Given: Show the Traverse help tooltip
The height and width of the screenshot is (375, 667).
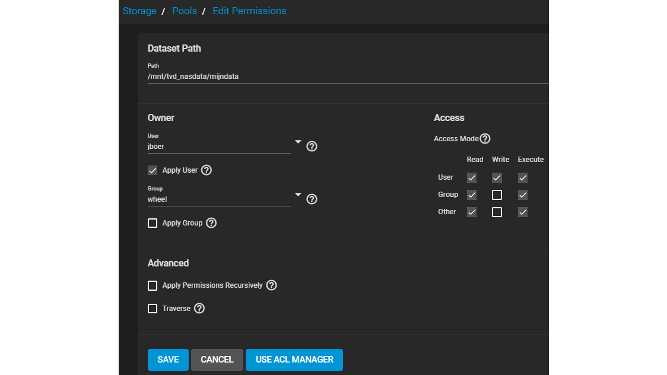Looking at the screenshot, I should [199, 309].
